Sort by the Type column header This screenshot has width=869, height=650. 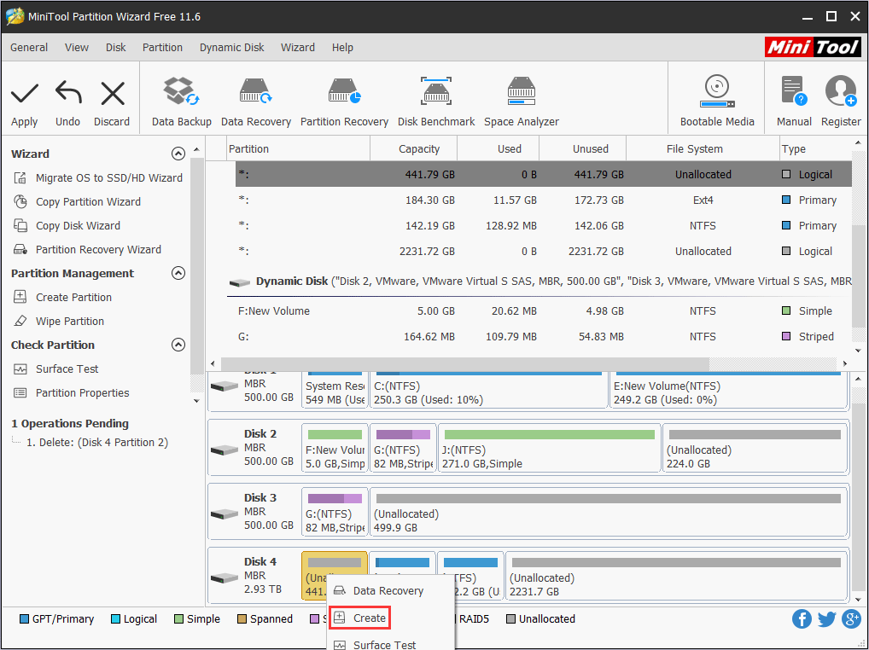[x=816, y=149]
